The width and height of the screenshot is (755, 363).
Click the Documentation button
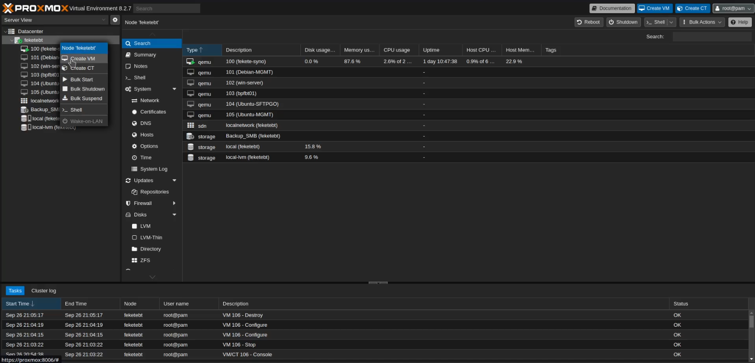[612, 8]
